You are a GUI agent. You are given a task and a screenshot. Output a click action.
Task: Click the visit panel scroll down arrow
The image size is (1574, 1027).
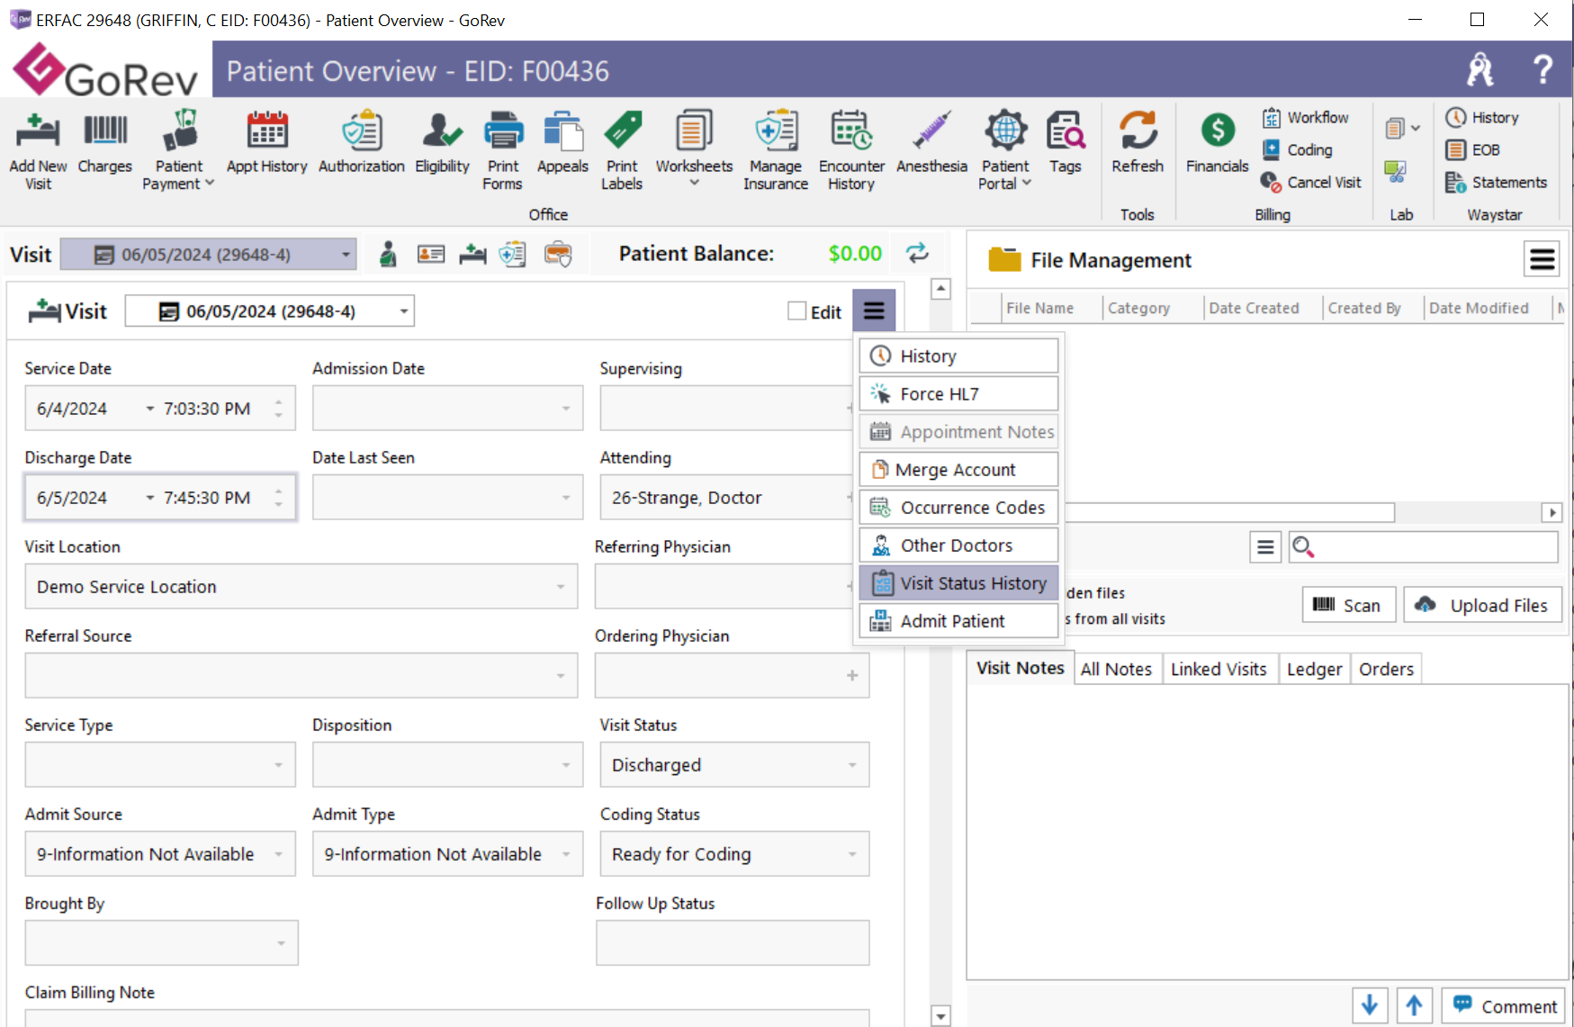tap(940, 1016)
